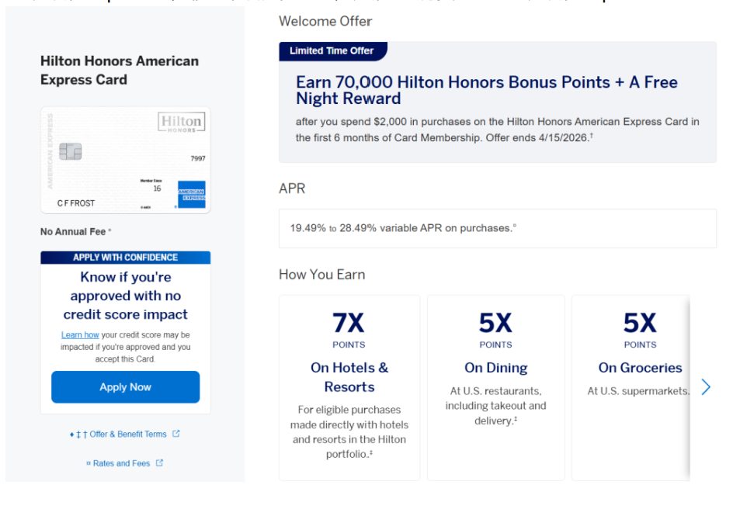Click the variable APR information box
Screen dimensions: 733x509
(x=497, y=228)
